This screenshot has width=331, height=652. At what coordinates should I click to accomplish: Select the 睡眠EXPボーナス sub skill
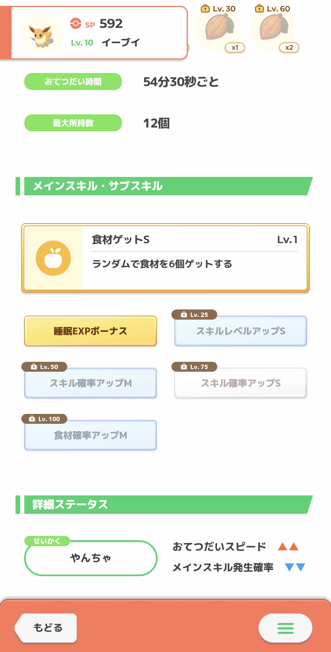pyautogui.click(x=91, y=331)
